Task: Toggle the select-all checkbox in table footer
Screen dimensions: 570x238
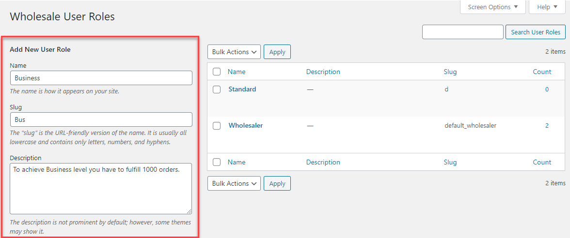Action: (x=217, y=162)
